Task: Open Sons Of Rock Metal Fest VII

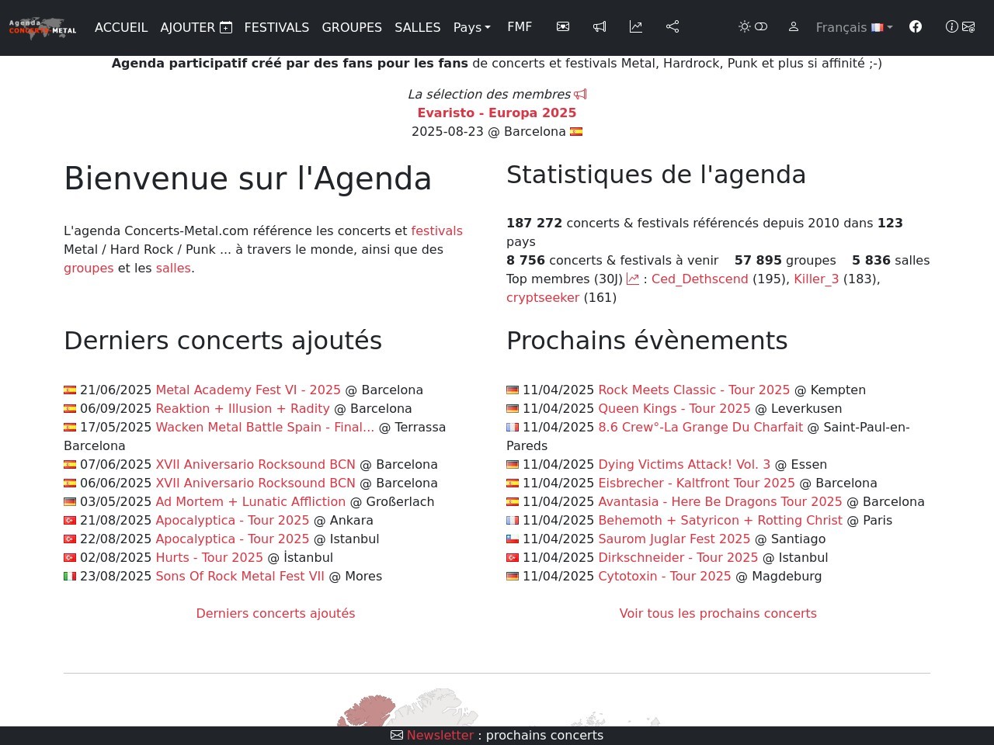Action: tap(240, 576)
